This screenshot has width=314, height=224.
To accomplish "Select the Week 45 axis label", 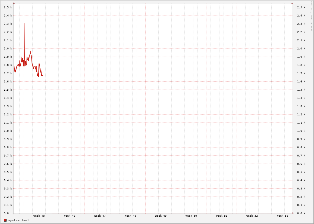I will (x=39, y=216).
